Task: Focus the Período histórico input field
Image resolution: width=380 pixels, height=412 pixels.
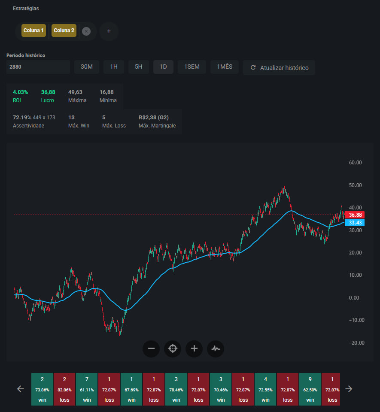Action: (x=38, y=67)
